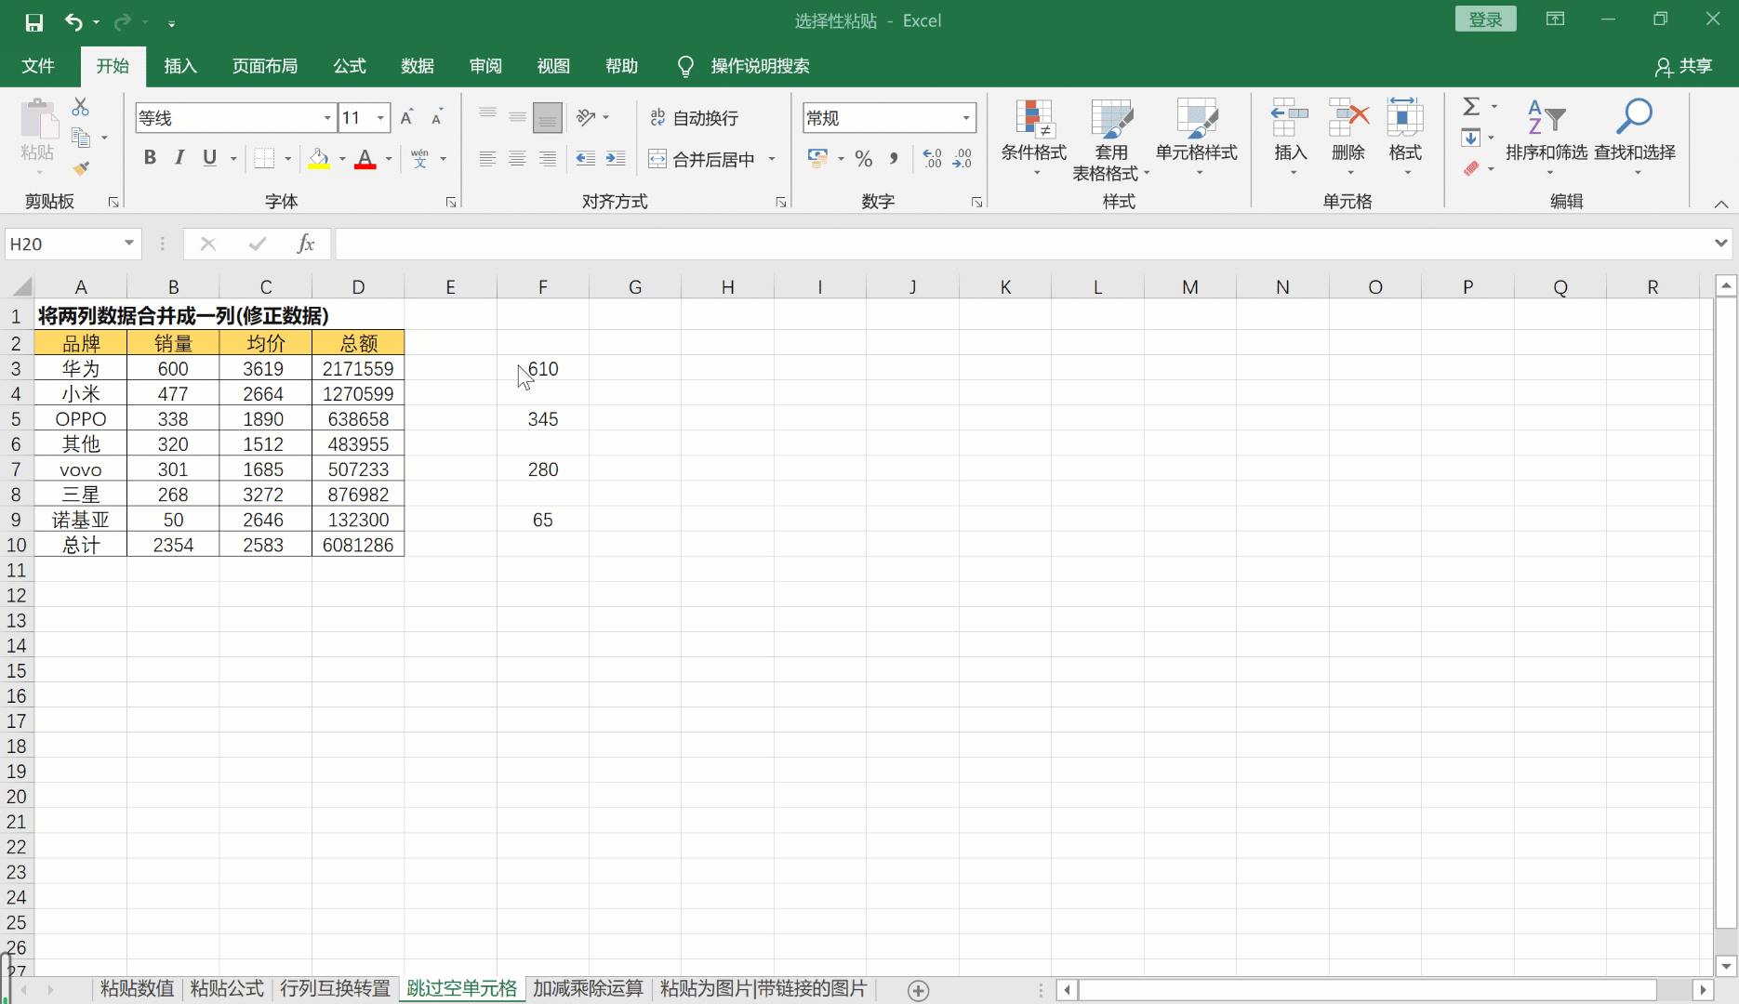Collapse the ribbon with the caret
This screenshot has height=1004, width=1739.
tap(1721, 204)
